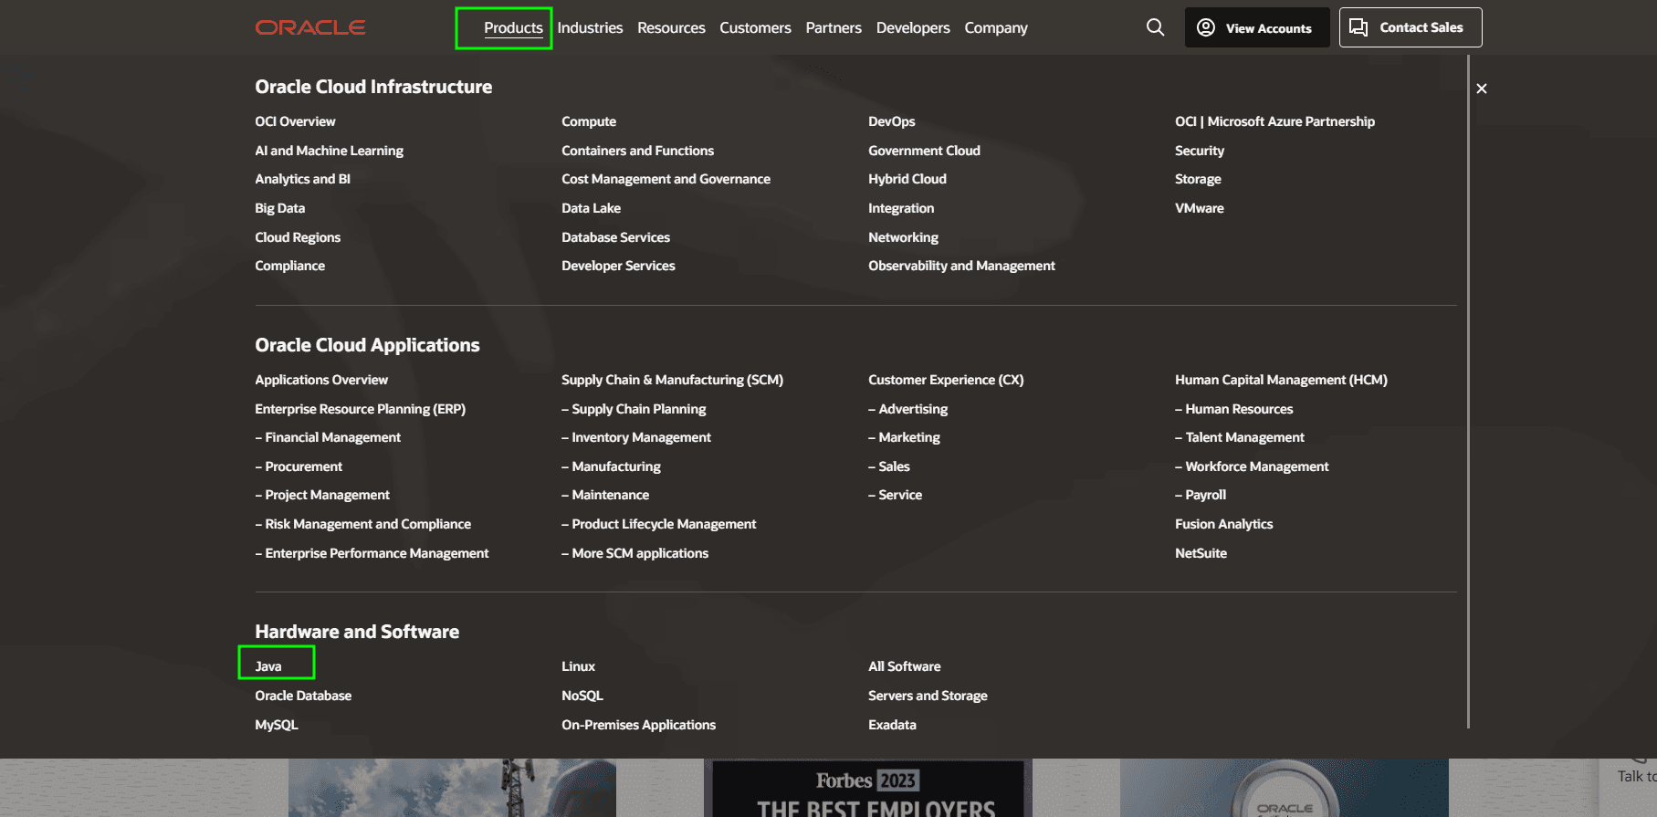Select the DevOps link
This screenshot has height=817, width=1657.
pos(891,121)
